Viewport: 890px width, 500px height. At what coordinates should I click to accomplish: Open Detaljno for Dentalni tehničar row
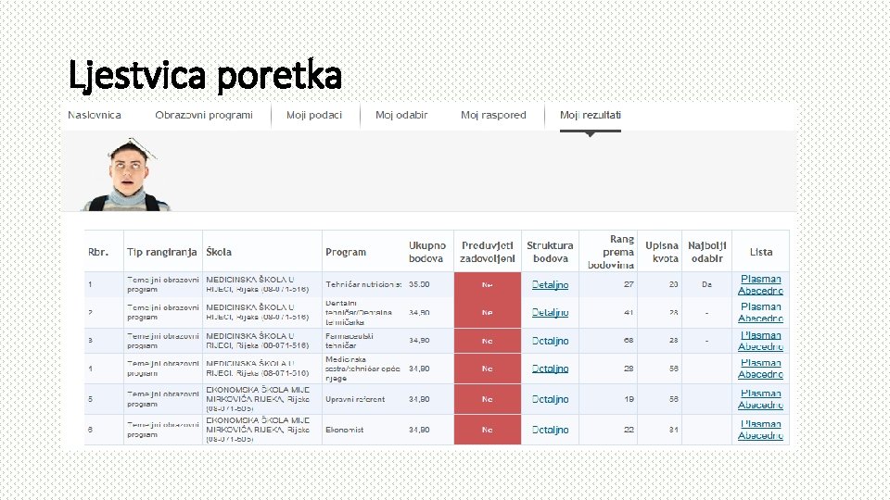[550, 312]
